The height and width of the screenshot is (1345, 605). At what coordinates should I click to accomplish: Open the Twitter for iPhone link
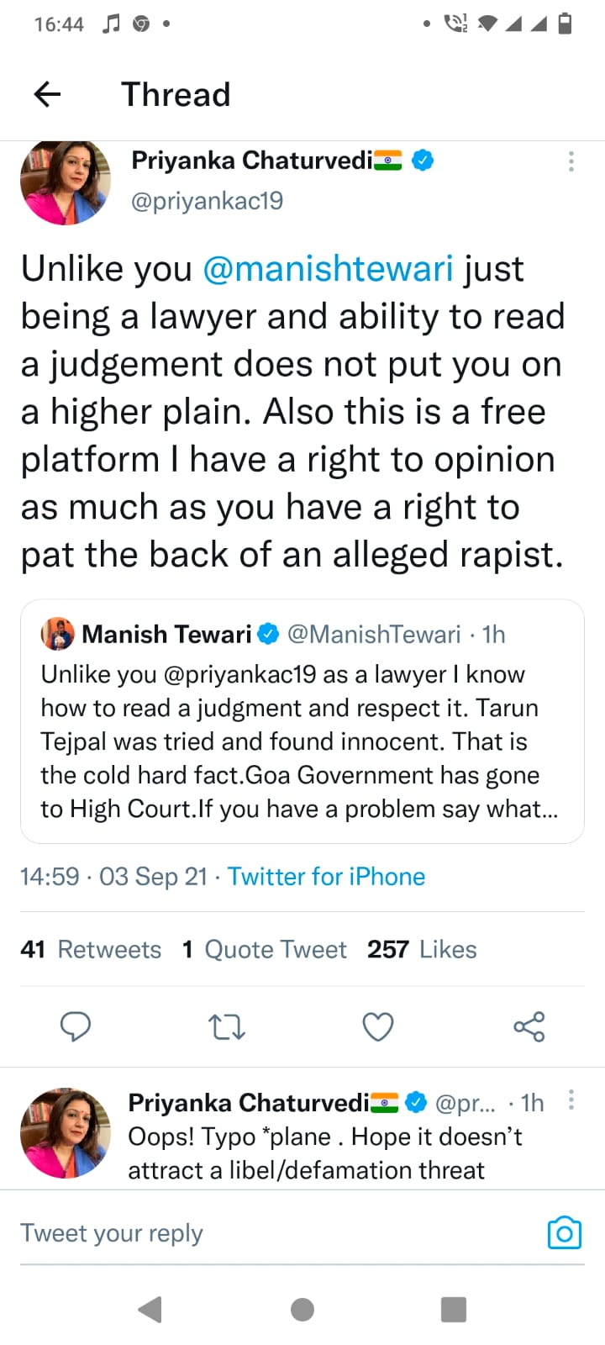coord(326,877)
